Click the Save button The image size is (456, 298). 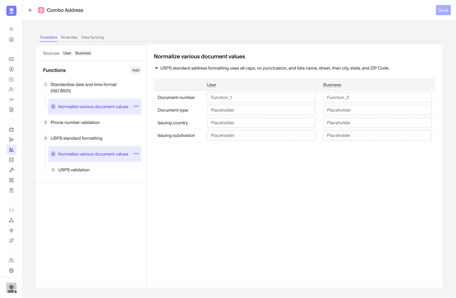(x=443, y=10)
